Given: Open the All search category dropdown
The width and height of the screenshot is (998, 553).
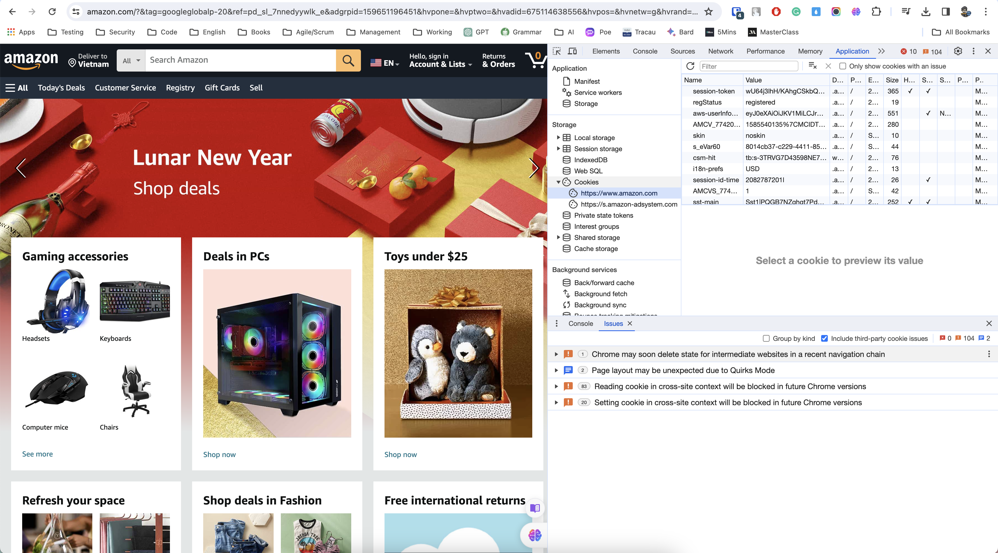Looking at the screenshot, I should click(x=131, y=60).
